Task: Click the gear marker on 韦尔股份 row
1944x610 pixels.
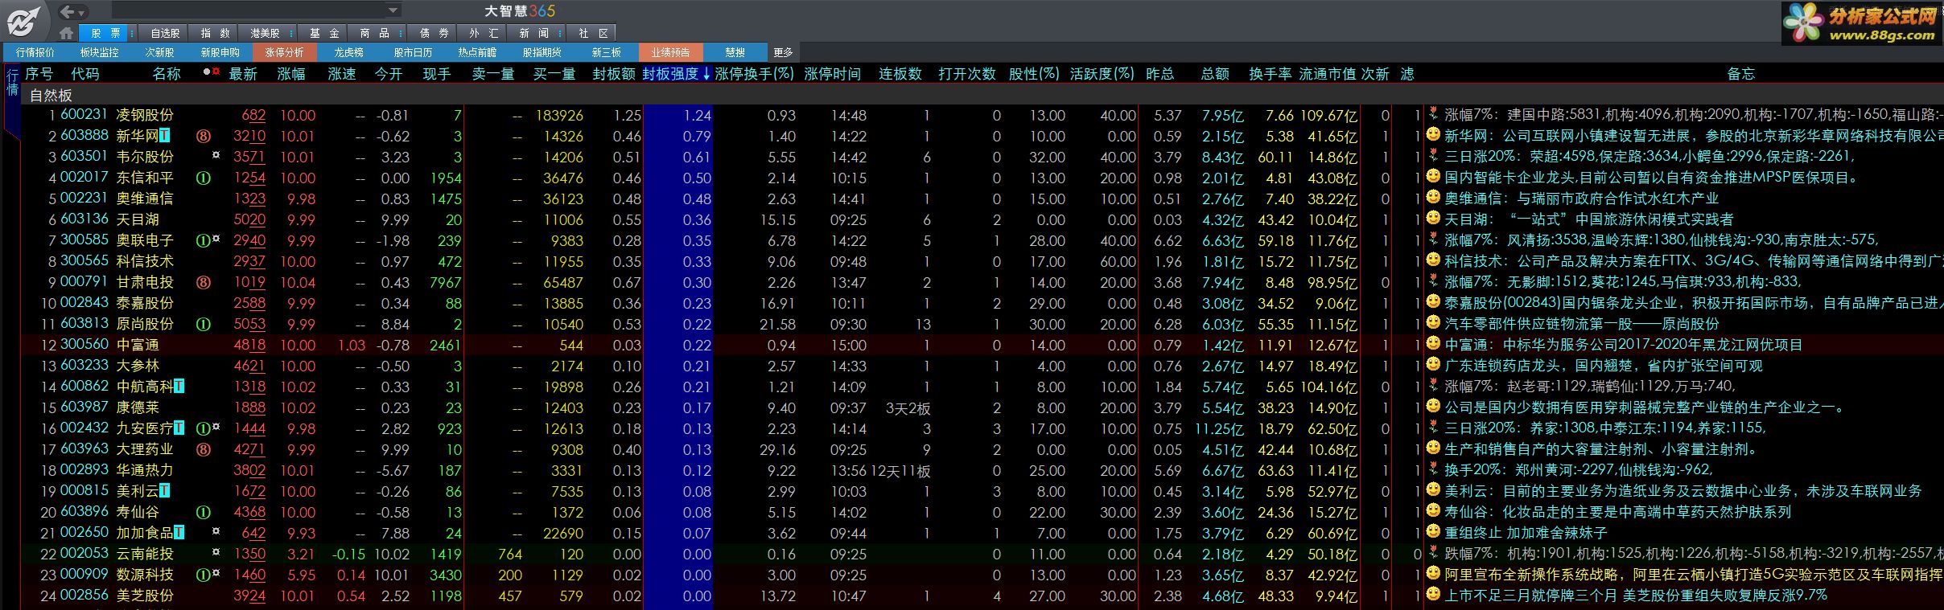Action: coord(216,155)
